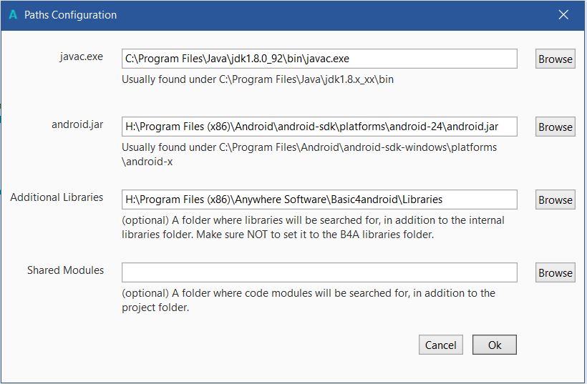Image resolution: width=587 pixels, height=384 pixels.
Task: Click the Shared Modules label
Action: [x=65, y=270]
